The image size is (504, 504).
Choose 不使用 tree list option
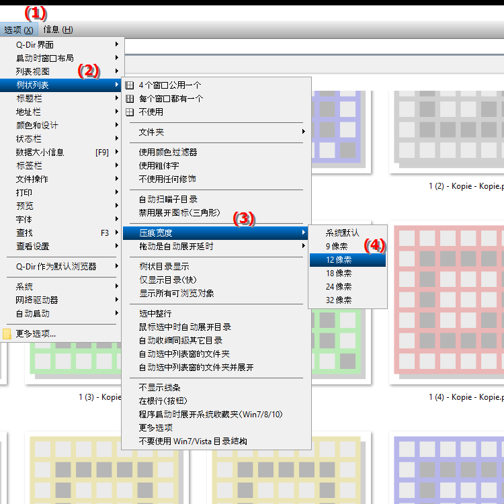pos(216,112)
